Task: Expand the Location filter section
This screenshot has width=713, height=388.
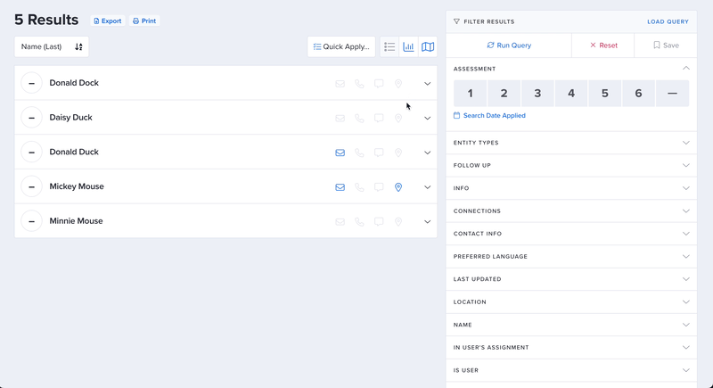Action: (x=571, y=302)
